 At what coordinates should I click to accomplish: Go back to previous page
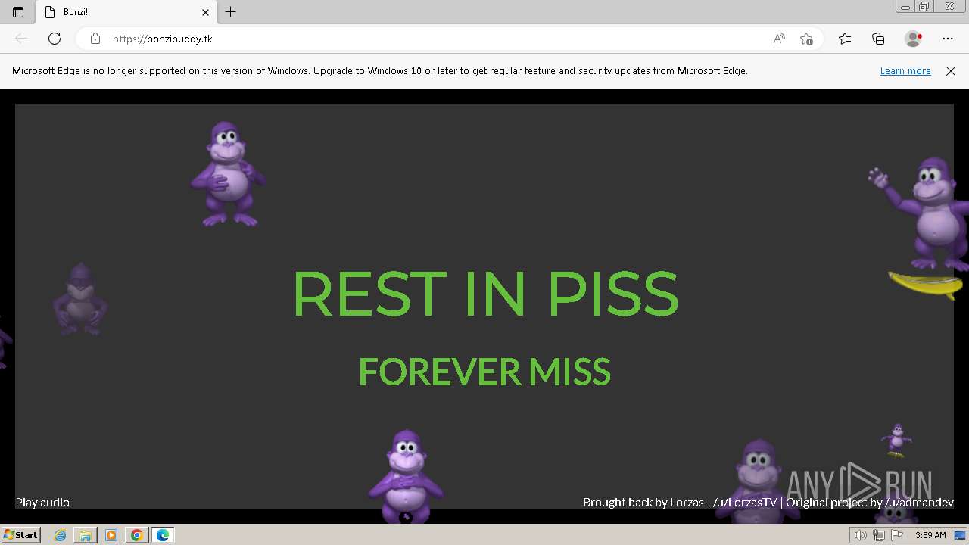coord(21,39)
